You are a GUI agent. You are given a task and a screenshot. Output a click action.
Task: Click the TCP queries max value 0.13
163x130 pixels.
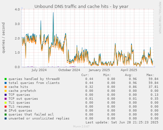154,95
